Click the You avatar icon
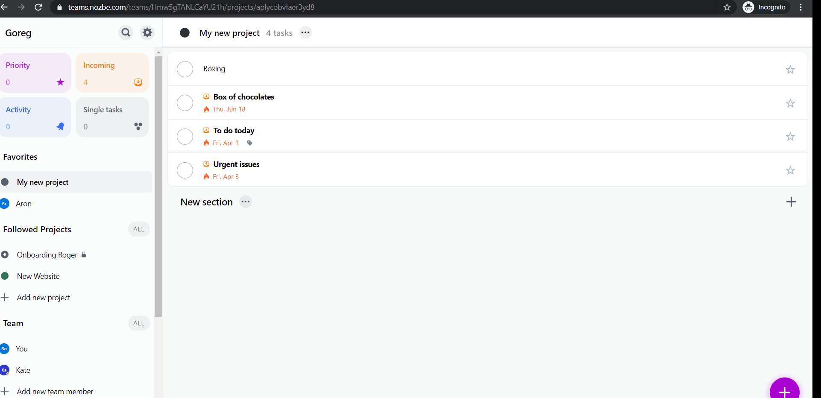The width and height of the screenshot is (821, 398). [5, 348]
